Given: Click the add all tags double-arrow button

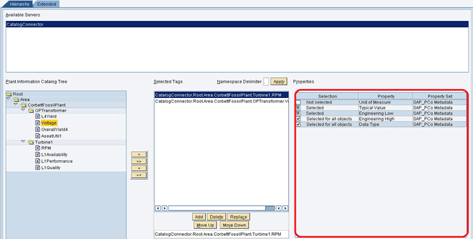Looking at the screenshot, I should (x=139, y=161).
